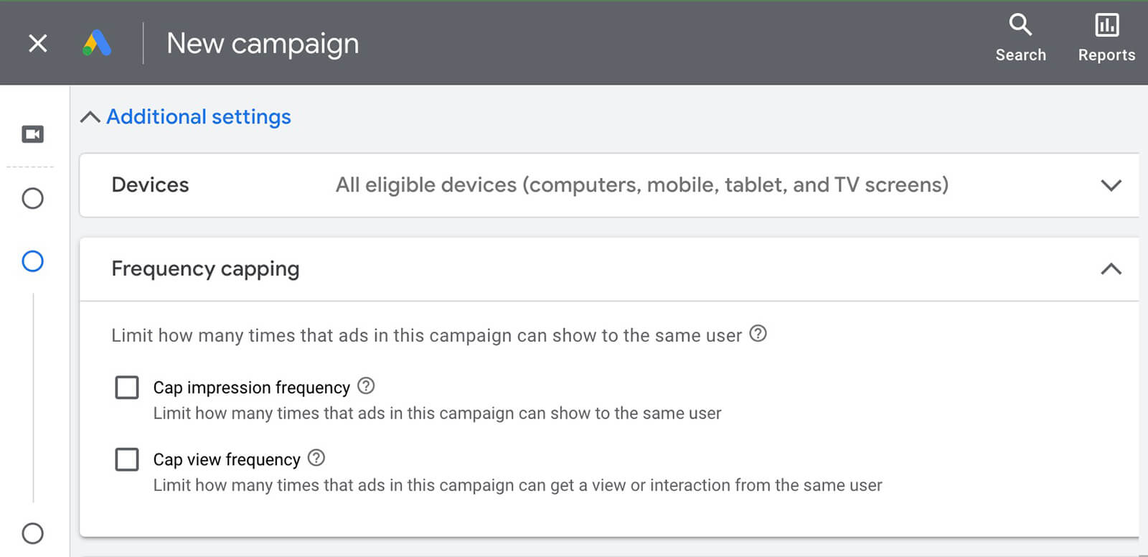The height and width of the screenshot is (557, 1148).
Task: Click the video camera step icon
Action: click(x=33, y=134)
